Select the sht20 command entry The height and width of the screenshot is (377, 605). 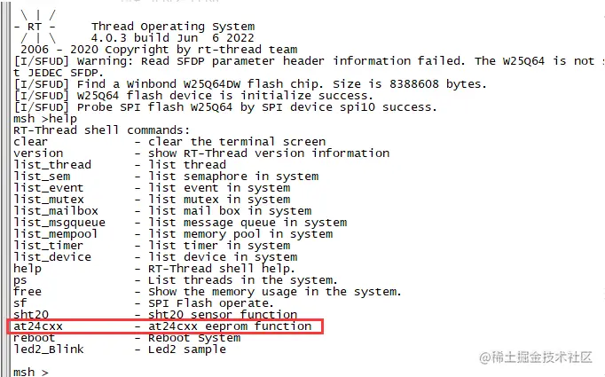point(31,315)
